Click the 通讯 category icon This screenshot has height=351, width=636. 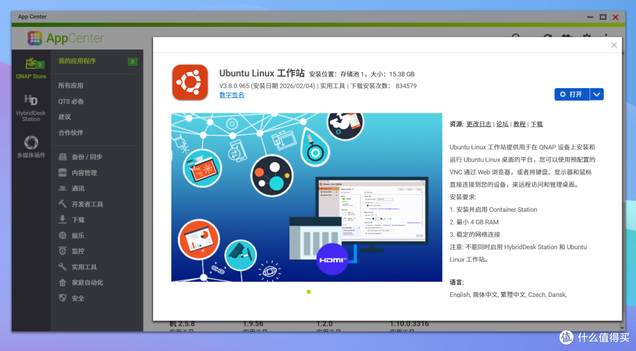coord(62,188)
